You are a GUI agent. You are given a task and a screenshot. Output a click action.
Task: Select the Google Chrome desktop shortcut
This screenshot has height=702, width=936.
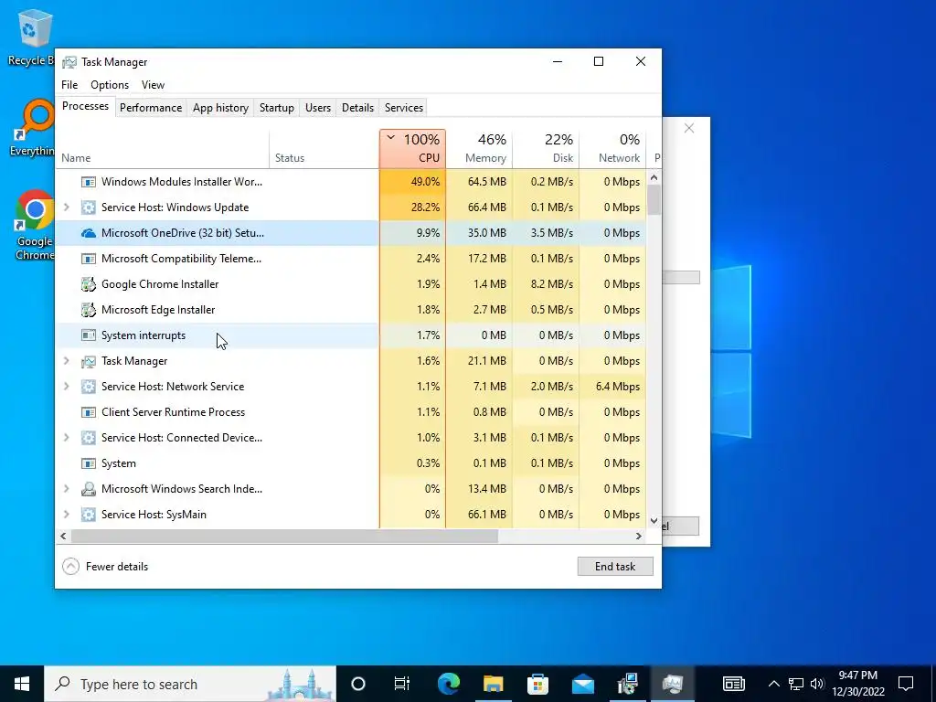[34, 225]
